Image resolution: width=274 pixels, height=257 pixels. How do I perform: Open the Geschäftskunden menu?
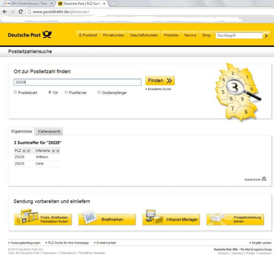144,35
